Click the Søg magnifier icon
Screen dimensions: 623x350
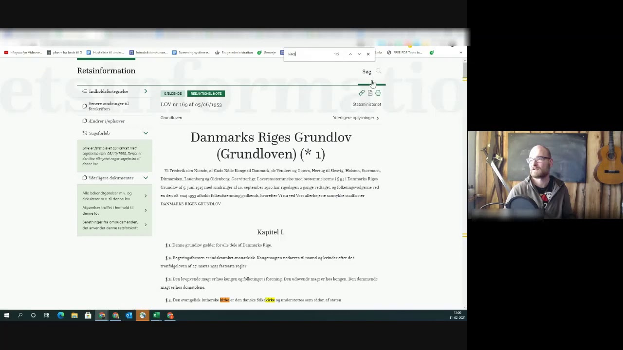click(x=378, y=71)
